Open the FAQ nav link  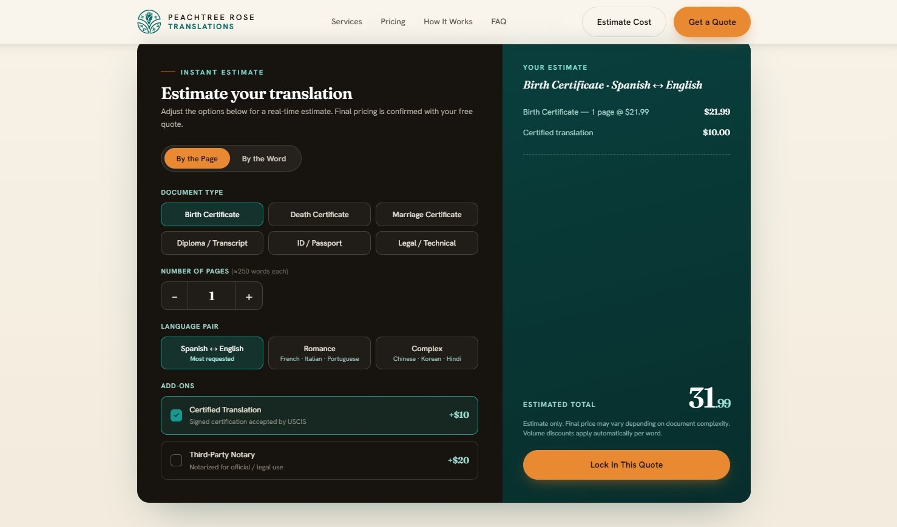coord(498,22)
